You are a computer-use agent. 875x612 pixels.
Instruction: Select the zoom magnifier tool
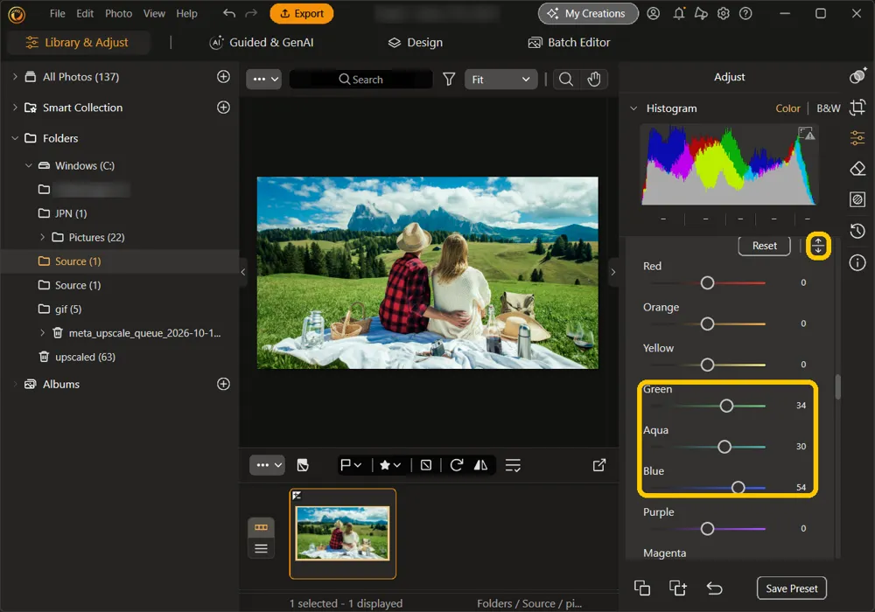coord(566,80)
